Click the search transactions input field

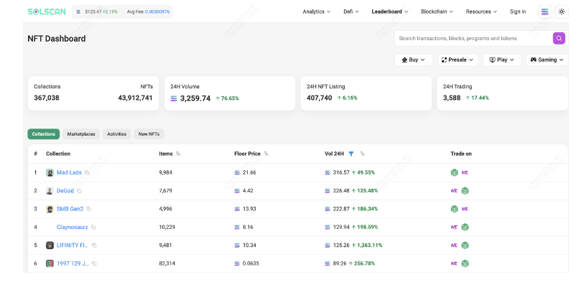(x=473, y=38)
